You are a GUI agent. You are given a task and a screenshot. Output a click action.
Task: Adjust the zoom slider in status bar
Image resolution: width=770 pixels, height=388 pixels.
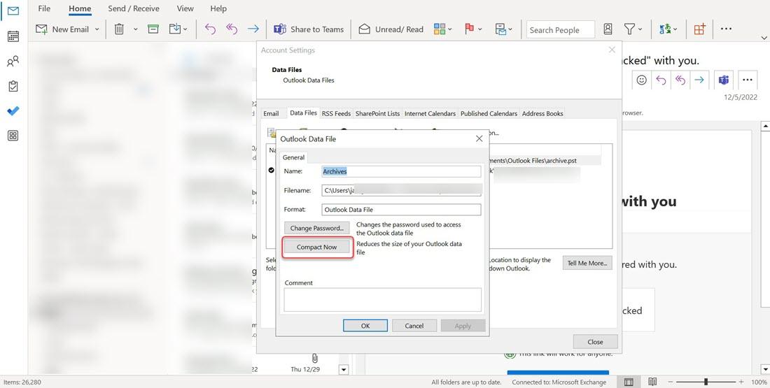click(x=706, y=382)
